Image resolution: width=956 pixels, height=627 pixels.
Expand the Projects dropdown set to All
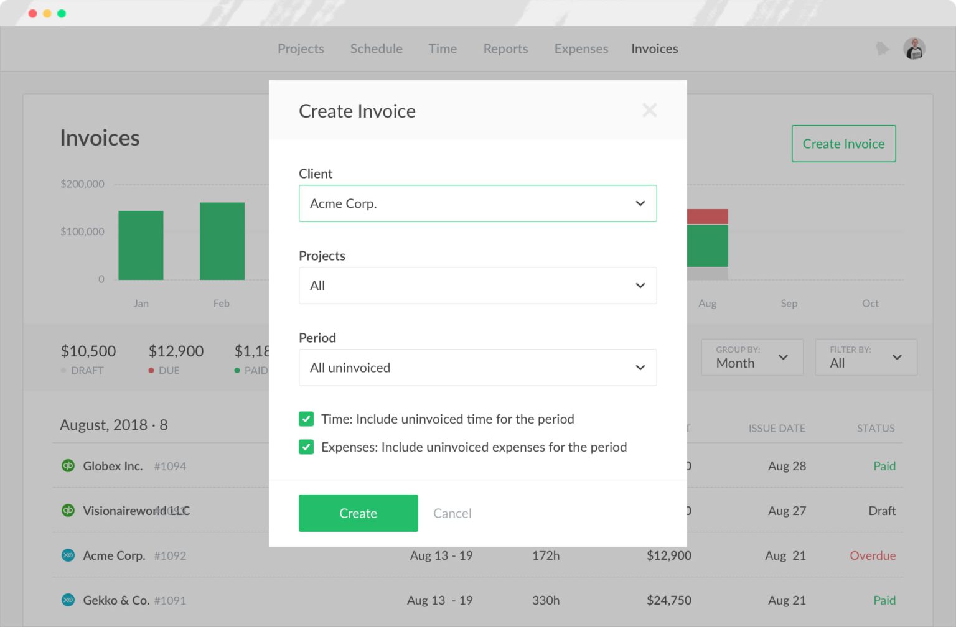(x=477, y=286)
